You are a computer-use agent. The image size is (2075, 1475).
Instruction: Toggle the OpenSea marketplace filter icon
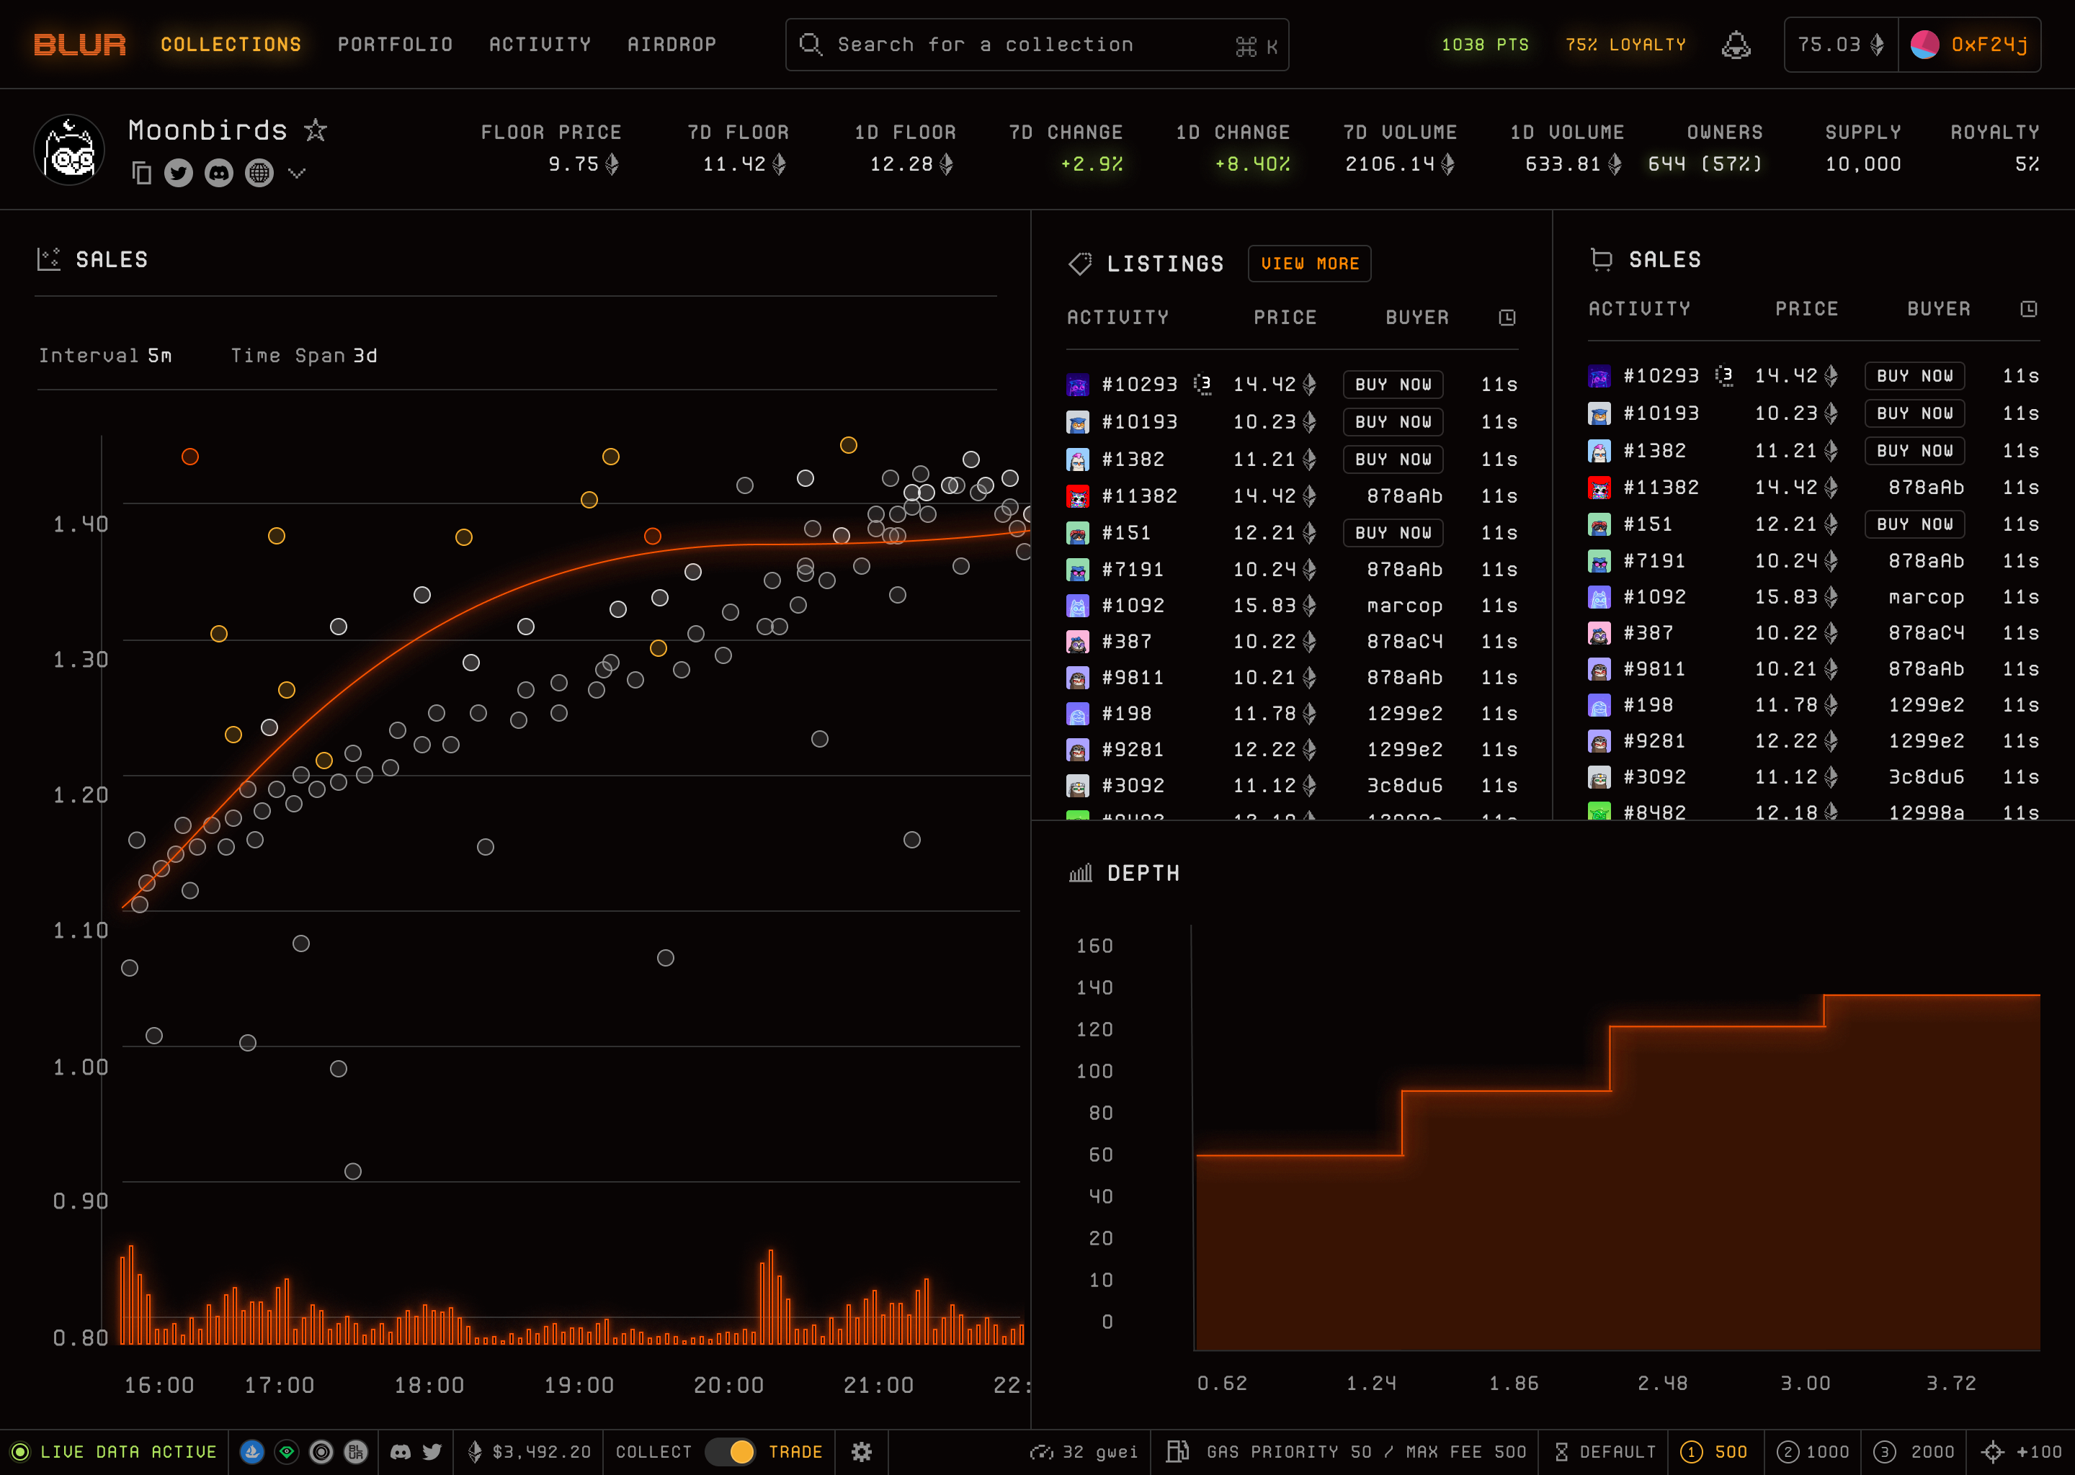(251, 1451)
